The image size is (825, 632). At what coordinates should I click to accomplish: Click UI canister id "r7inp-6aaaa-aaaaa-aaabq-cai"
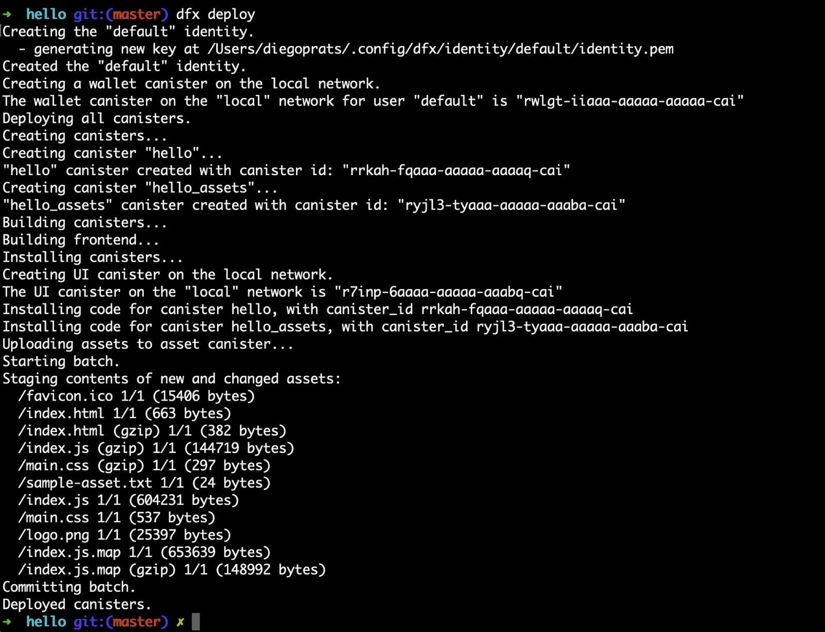pyautogui.click(x=448, y=292)
